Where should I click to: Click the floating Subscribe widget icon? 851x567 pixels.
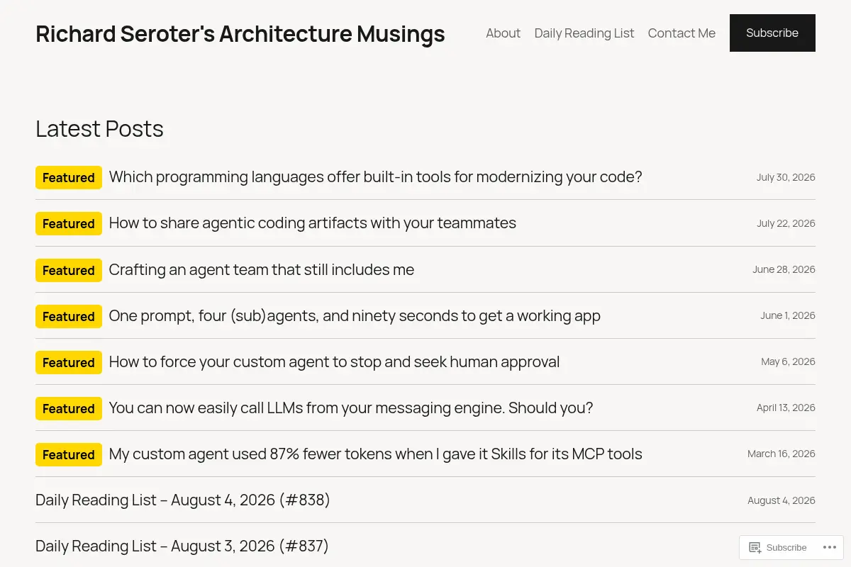click(x=755, y=547)
